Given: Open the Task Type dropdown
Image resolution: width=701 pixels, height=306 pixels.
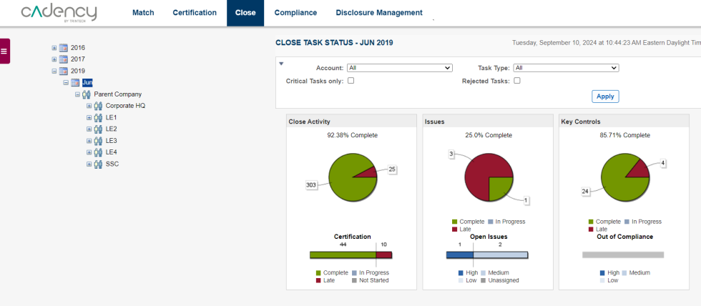Looking at the screenshot, I should click(x=566, y=68).
